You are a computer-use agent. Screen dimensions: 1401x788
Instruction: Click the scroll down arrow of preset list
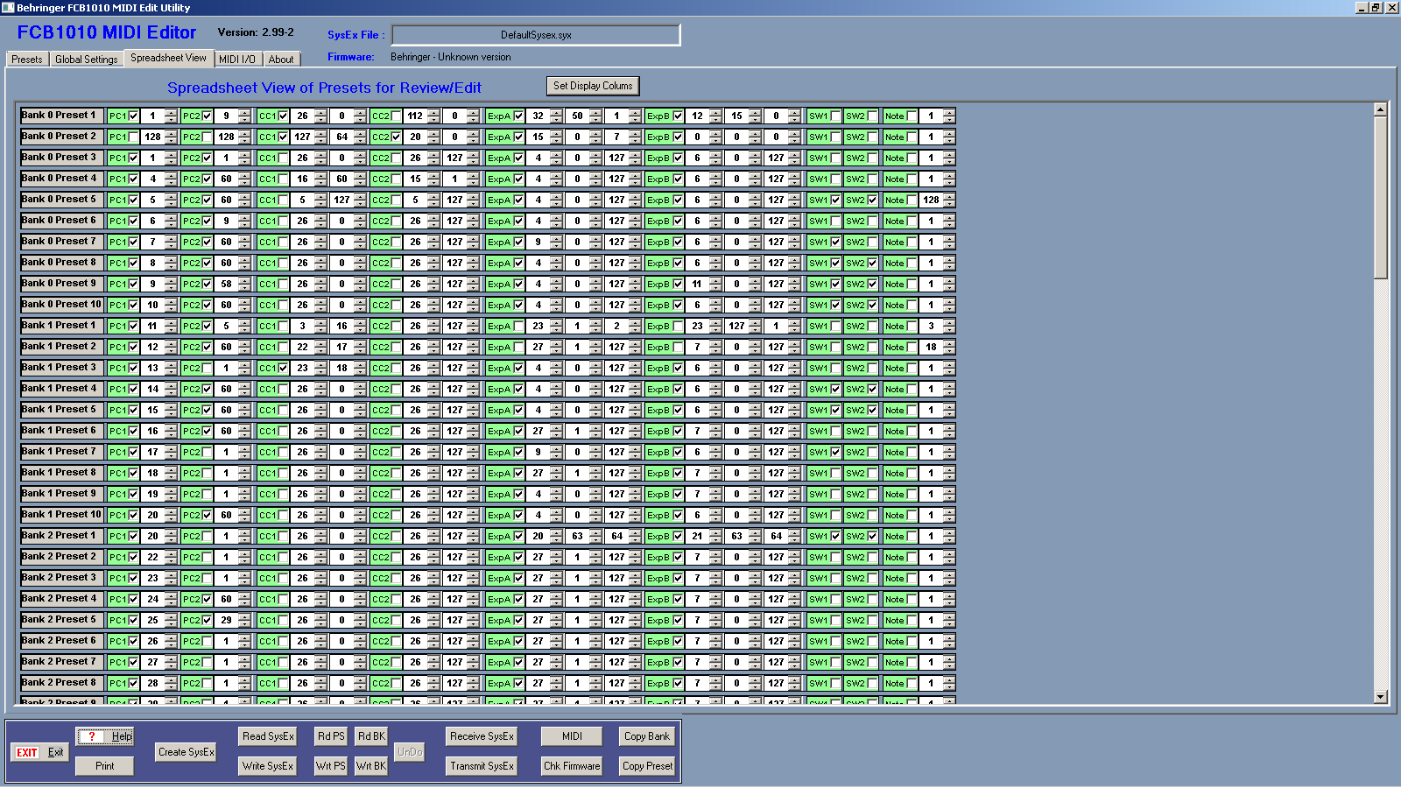tap(1381, 697)
